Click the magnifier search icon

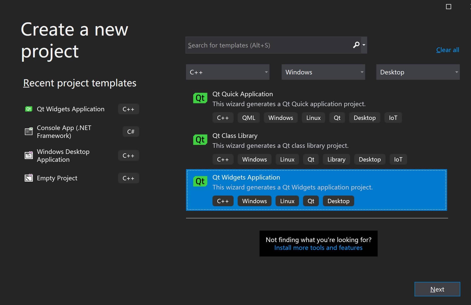[x=356, y=45]
